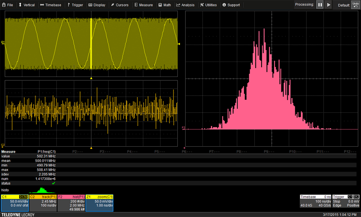Open the Utilities menu
The image size is (361, 217).
(x=209, y=5)
